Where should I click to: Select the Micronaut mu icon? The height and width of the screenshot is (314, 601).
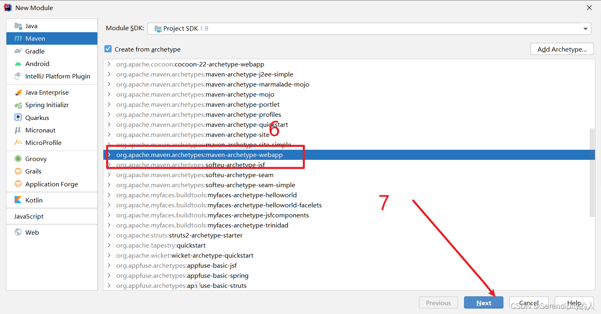pyautogui.click(x=18, y=130)
